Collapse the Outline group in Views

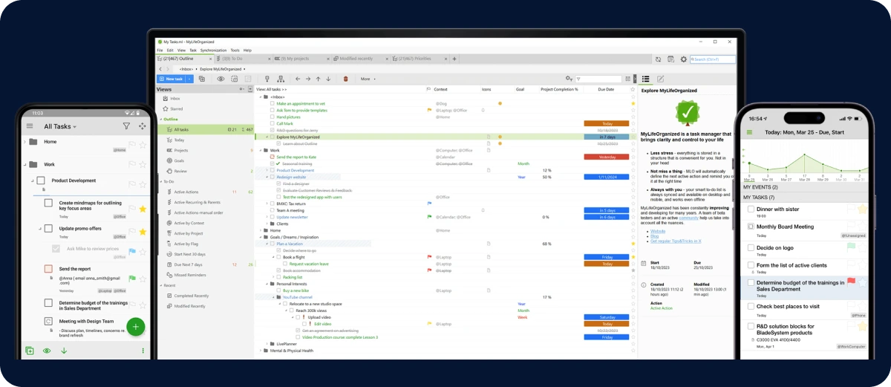click(x=160, y=119)
